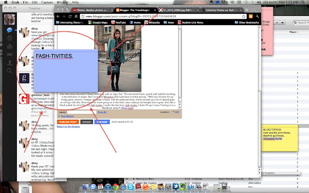The width and height of the screenshot is (309, 193).
Task: Click the Labels input field
Action: [82, 112]
